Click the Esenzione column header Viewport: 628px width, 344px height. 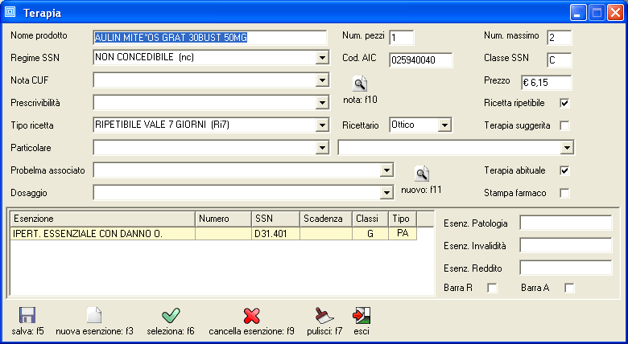pos(102,219)
